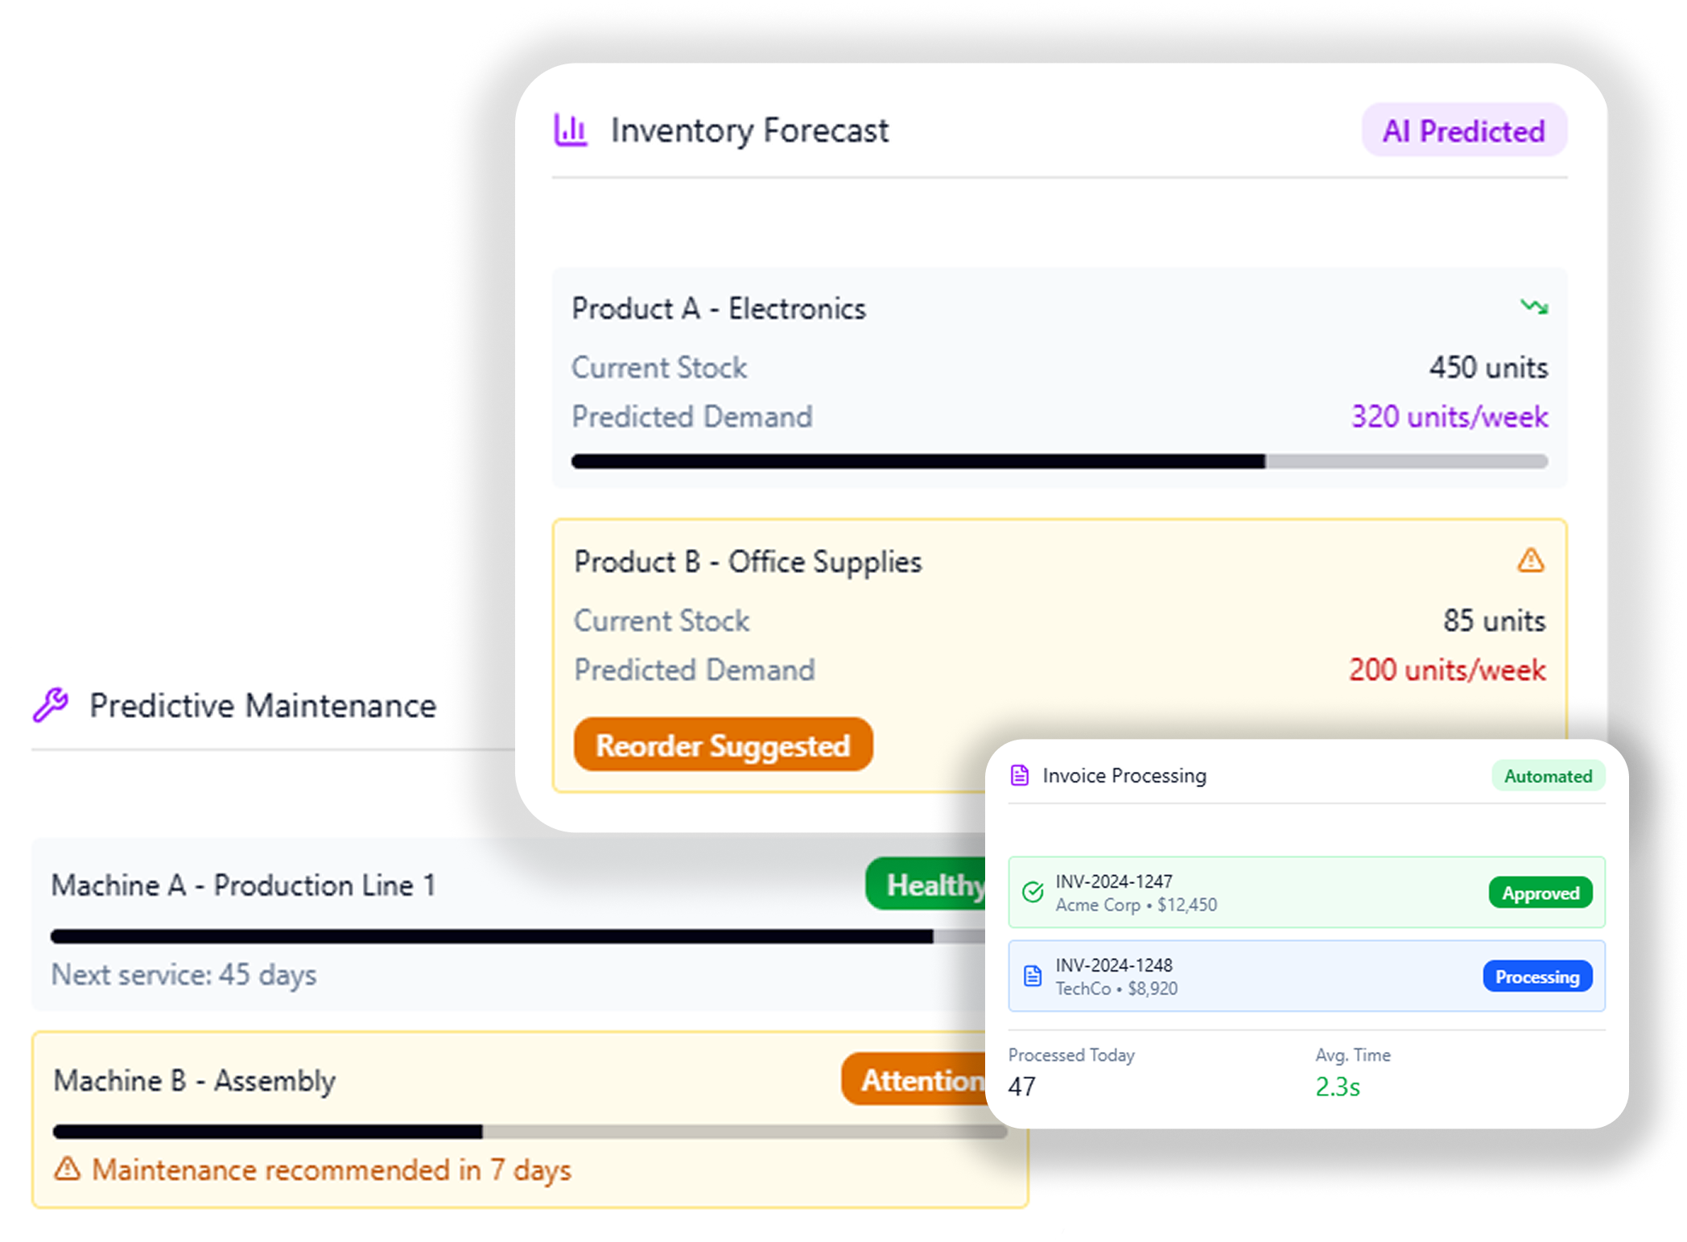
Task: Select the green checkmark beside INV-2024-1247
Action: click(x=1033, y=892)
